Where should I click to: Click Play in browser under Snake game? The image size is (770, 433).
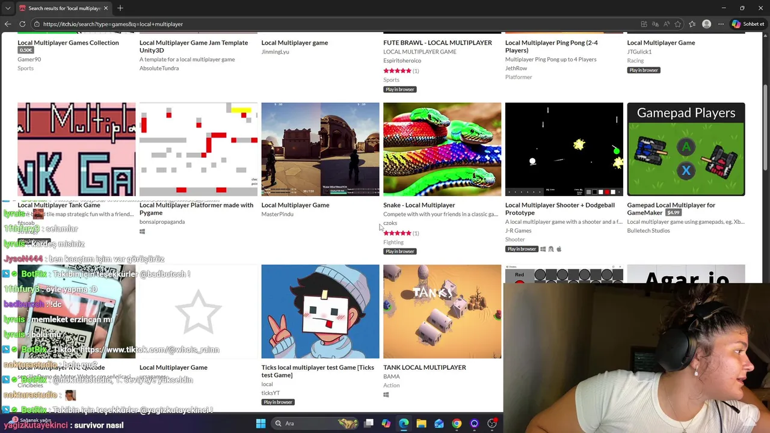400,251
